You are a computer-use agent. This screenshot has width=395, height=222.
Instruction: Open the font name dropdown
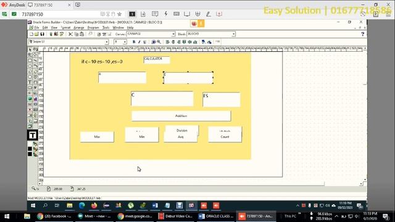coord(107,42)
